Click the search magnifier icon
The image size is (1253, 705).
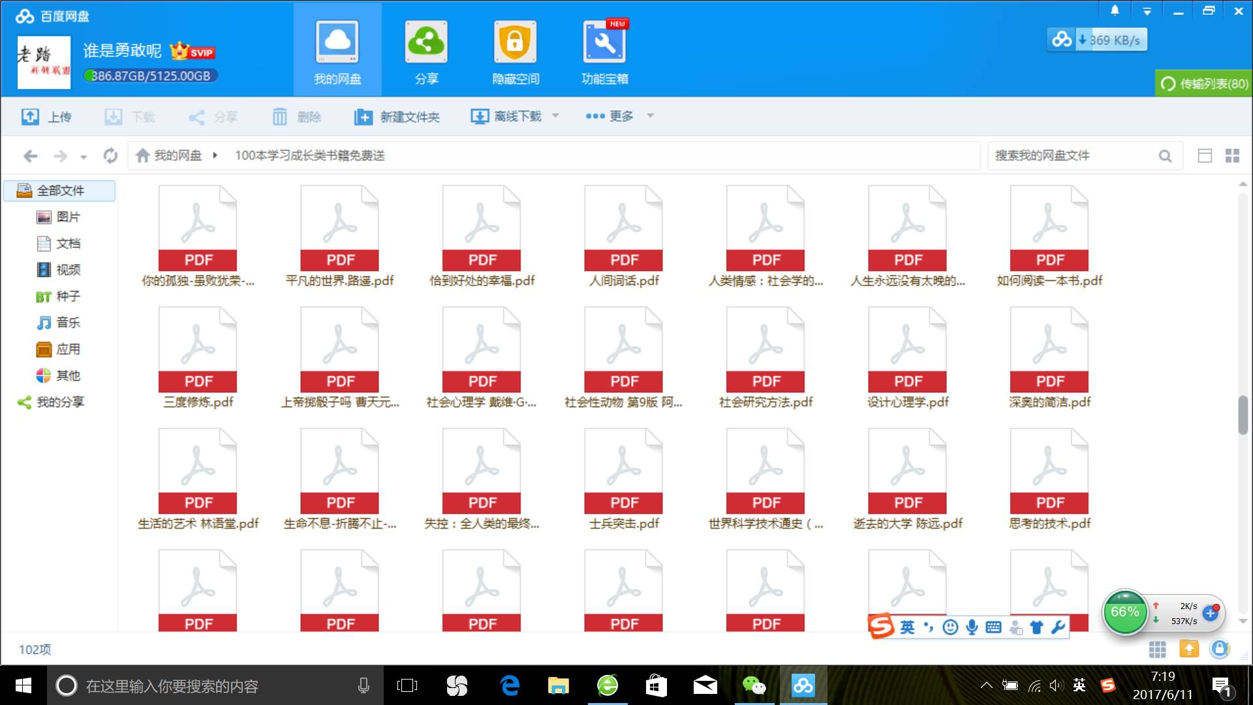(x=1165, y=156)
